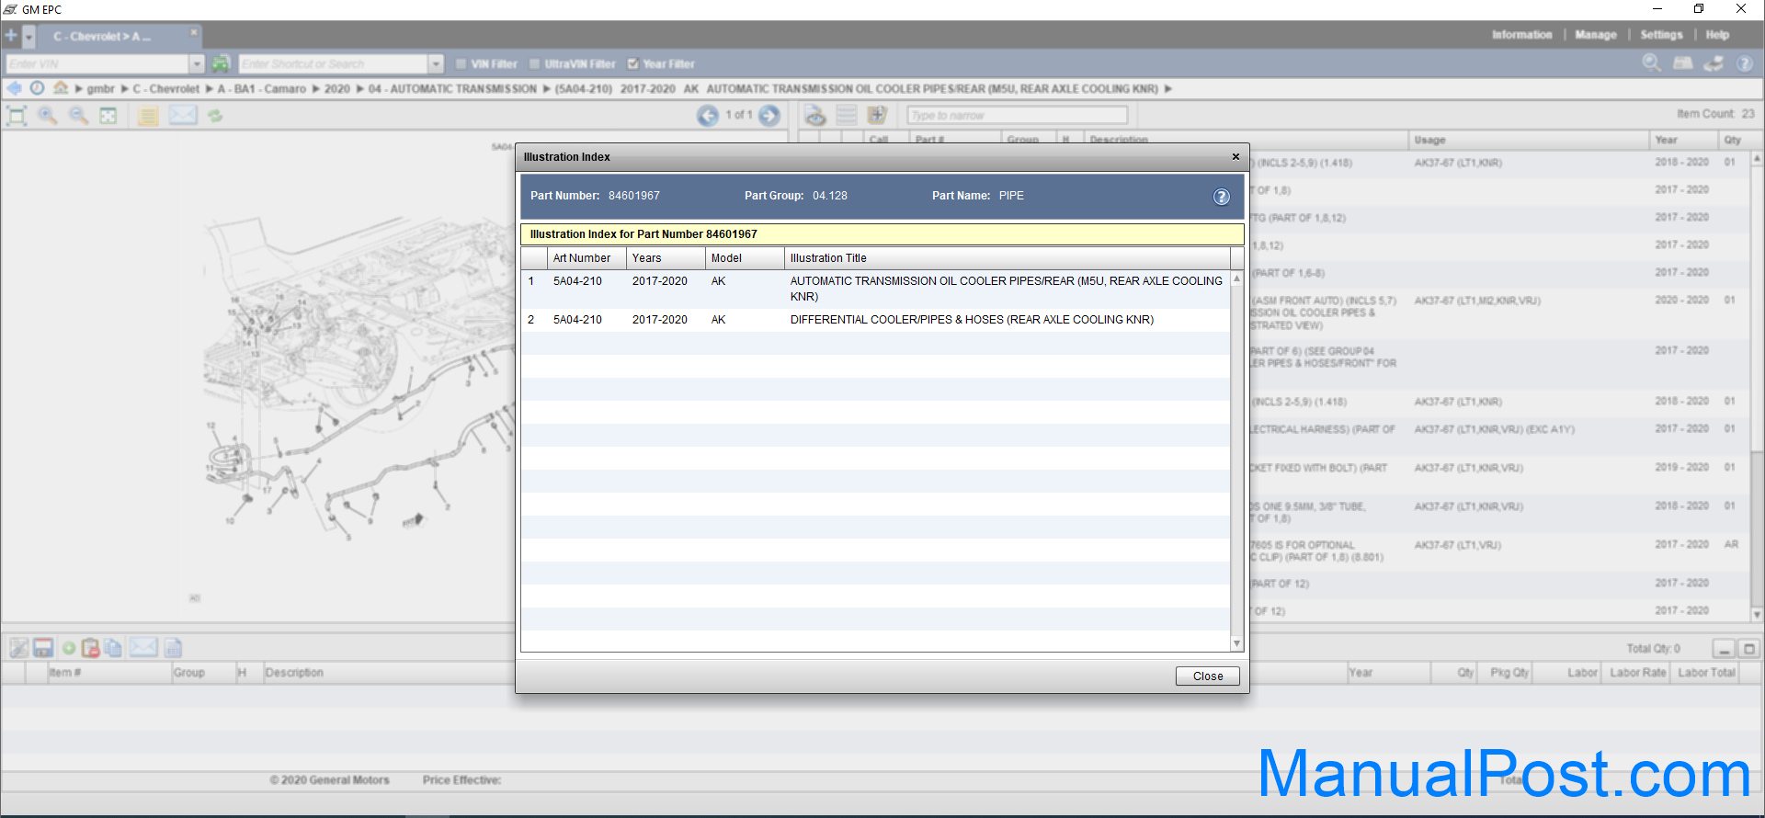Go to C - Chevrolet breadcrumb link
This screenshot has height=818, width=1765.
click(x=166, y=89)
